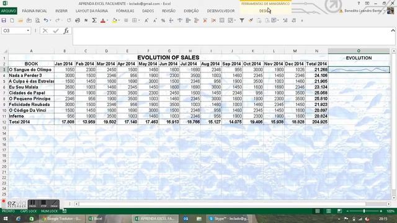Expand the Name Box dropdown
The width and height of the screenshot is (397, 223).
coord(28,30)
